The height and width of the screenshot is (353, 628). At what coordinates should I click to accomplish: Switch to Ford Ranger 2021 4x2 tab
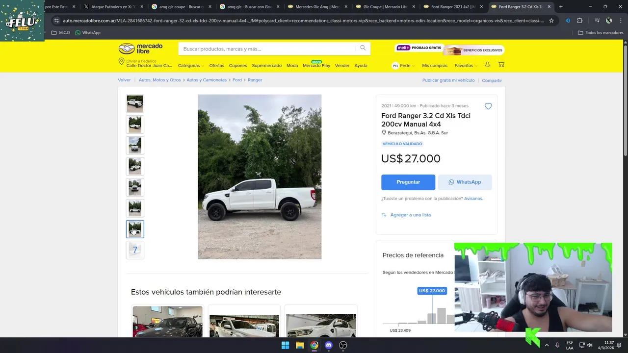pos(453,7)
